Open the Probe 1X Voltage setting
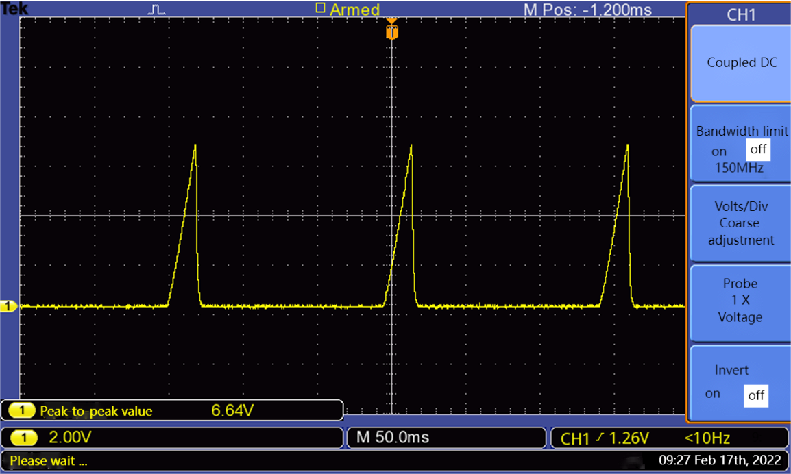Image resolution: width=791 pixels, height=474 pixels. coord(740,301)
